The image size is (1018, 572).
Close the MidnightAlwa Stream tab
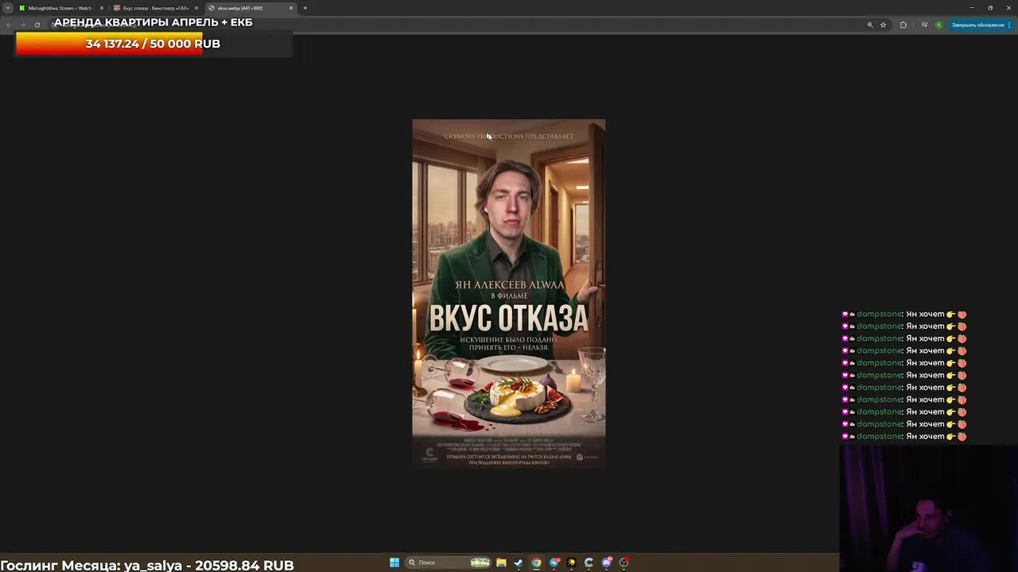click(x=102, y=8)
